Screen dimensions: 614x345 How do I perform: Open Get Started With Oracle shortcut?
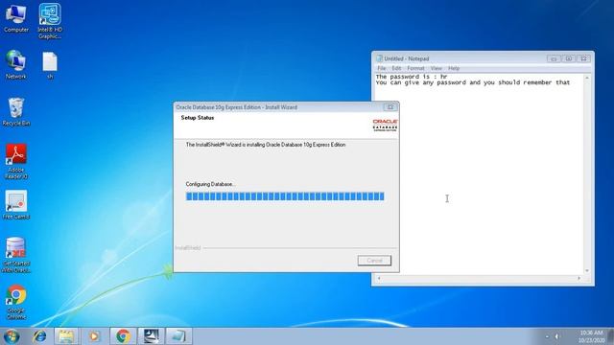click(x=16, y=255)
